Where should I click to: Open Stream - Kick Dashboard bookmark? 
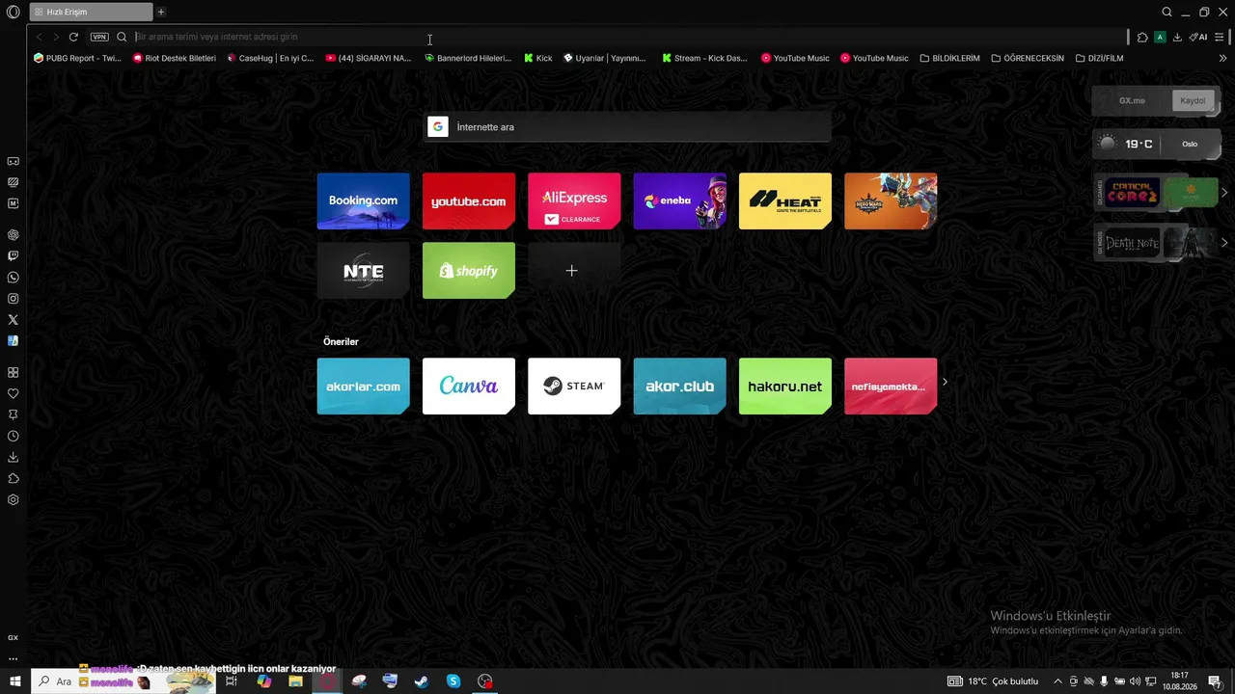704,58
